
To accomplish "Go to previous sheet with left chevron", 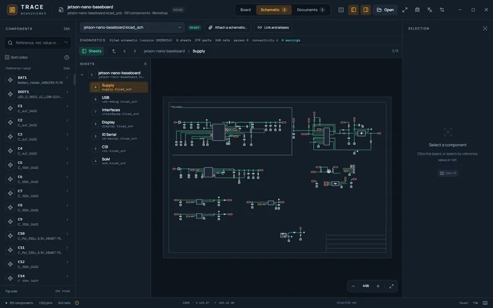I will click(x=124, y=51).
